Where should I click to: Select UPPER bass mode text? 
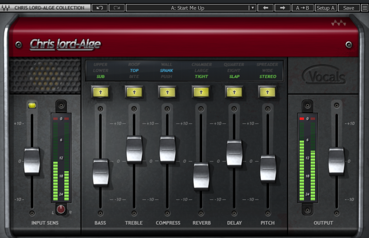(100, 64)
